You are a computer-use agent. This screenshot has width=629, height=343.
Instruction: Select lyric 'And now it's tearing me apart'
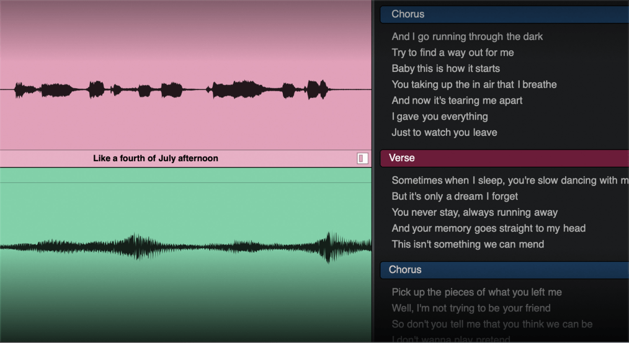point(457,100)
